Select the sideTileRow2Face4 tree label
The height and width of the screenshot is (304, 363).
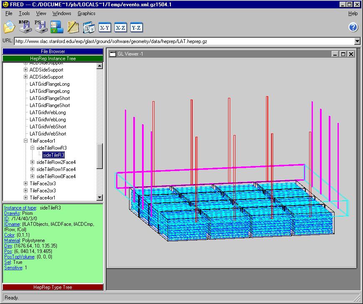click(56, 162)
